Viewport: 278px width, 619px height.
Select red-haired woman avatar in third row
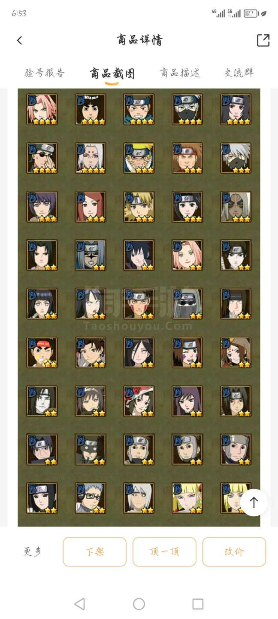91,207
